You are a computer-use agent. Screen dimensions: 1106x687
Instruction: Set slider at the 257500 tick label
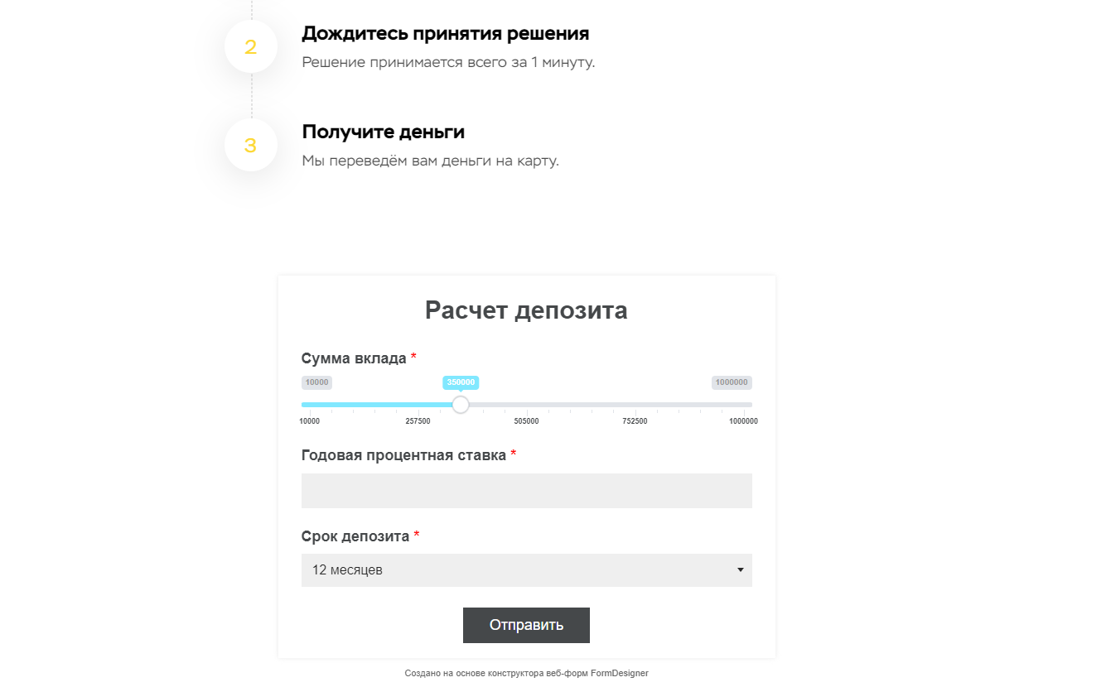click(418, 421)
